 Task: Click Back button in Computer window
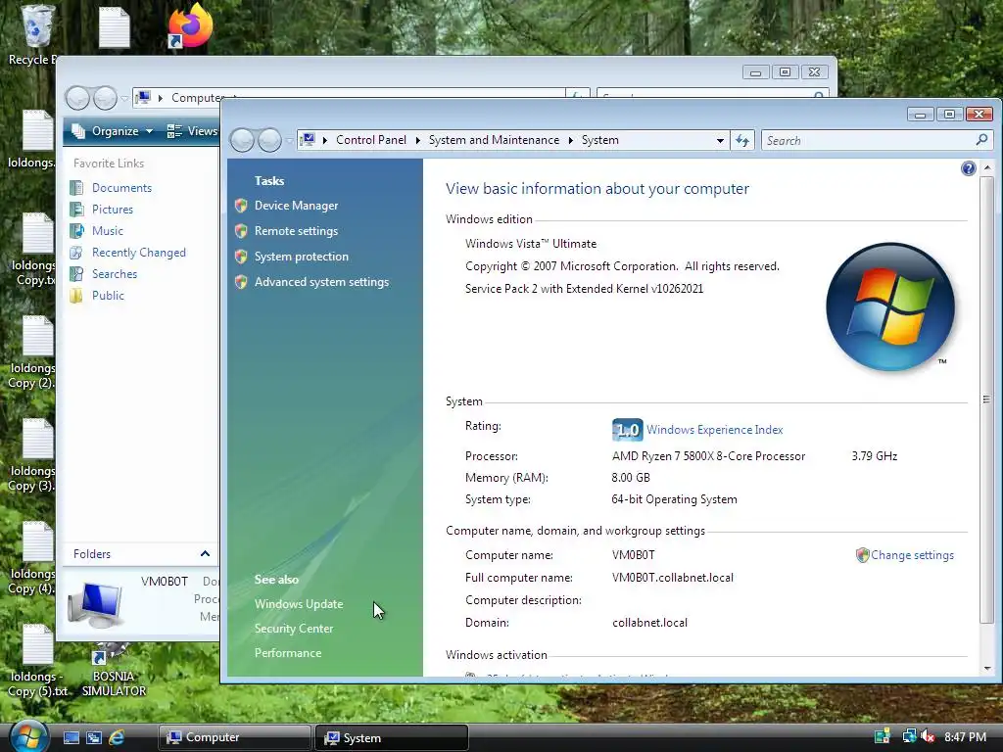coord(78,98)
